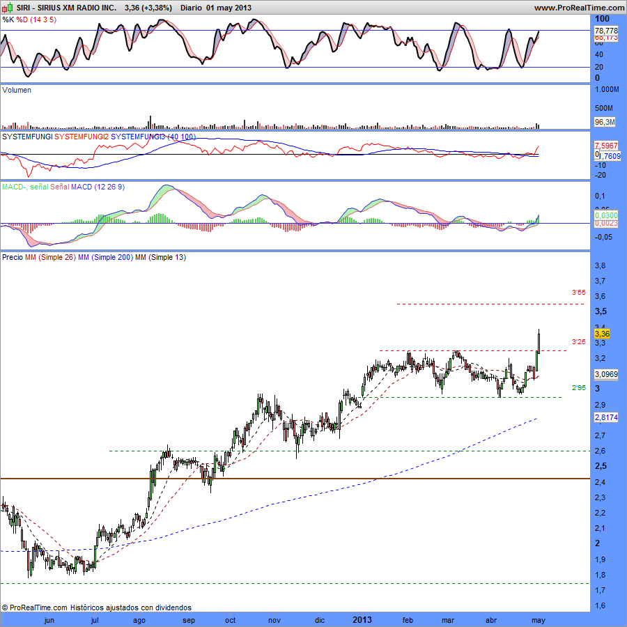Click the 78,778 stochastic value tag

[x=606, y=31]
